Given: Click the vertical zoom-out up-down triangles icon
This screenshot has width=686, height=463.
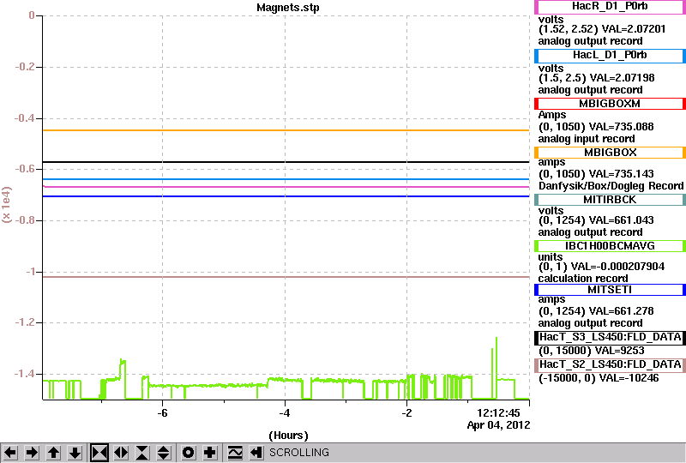Looking at the screenshot, I should pos(164,453).
